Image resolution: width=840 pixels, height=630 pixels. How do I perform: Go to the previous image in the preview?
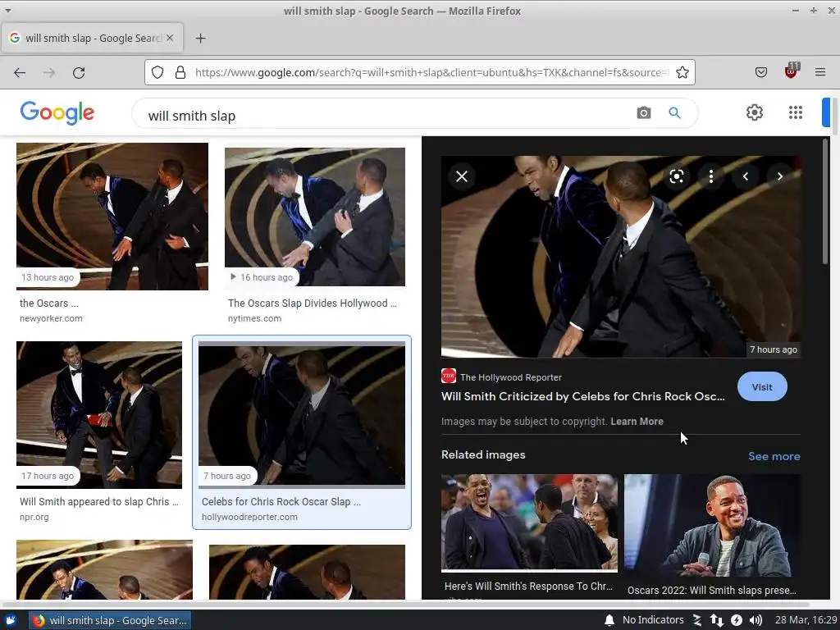pos(745,176)
